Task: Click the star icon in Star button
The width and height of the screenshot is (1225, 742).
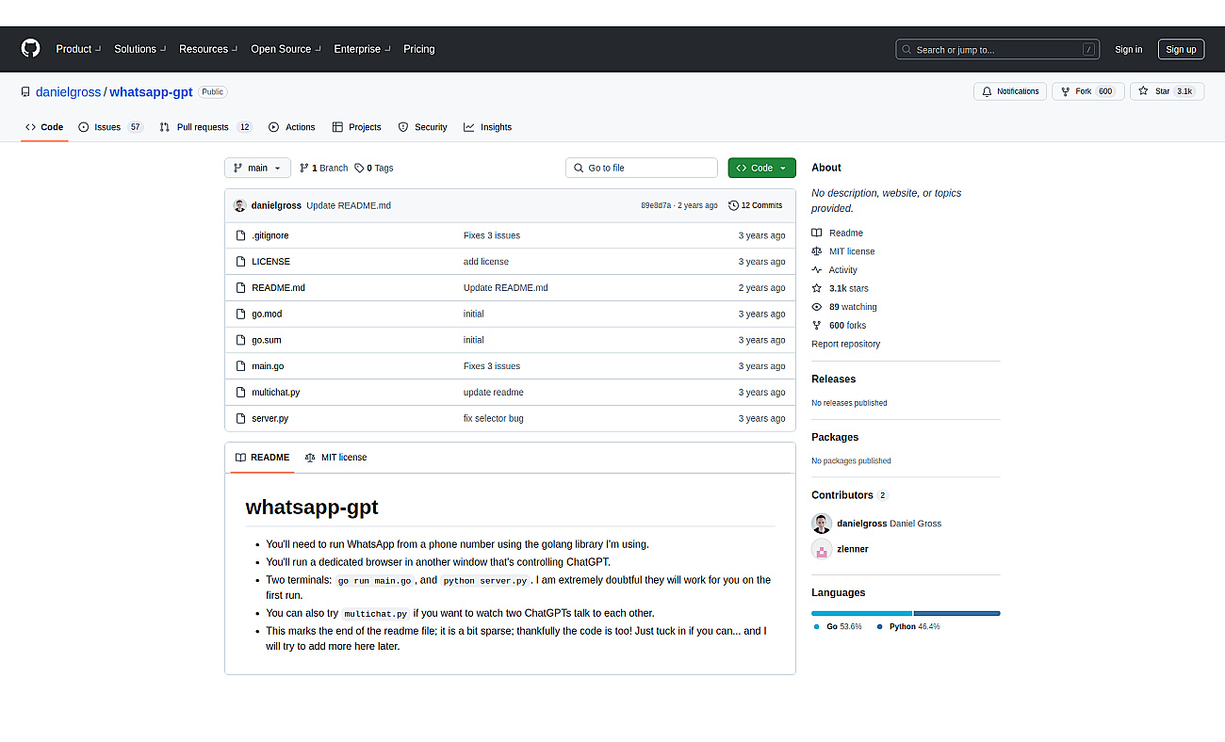Action: [x=1143, y=91]
